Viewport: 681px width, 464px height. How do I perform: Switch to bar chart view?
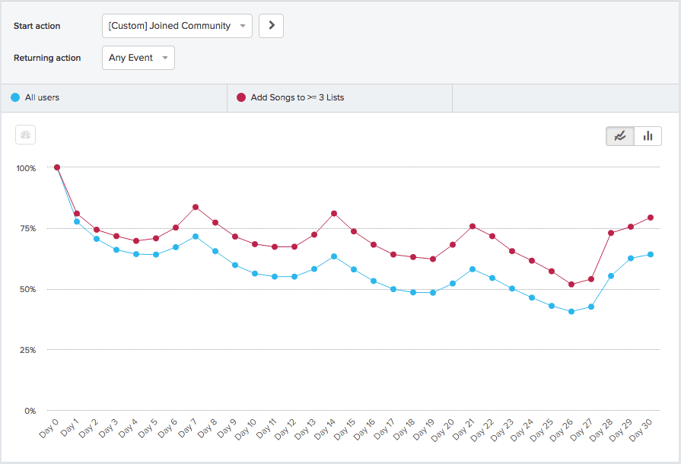pos(648,136)
